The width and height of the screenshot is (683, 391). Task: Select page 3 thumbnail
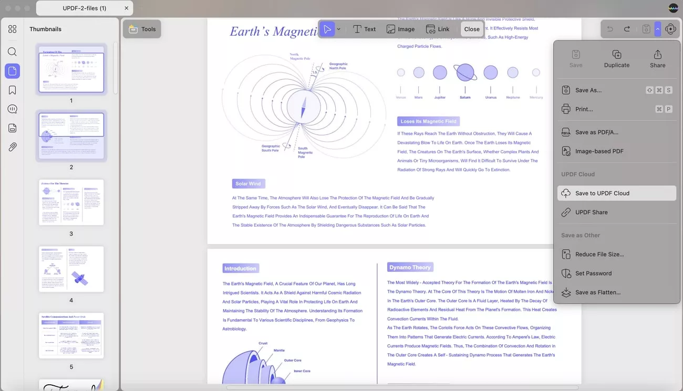pos(71,203)
